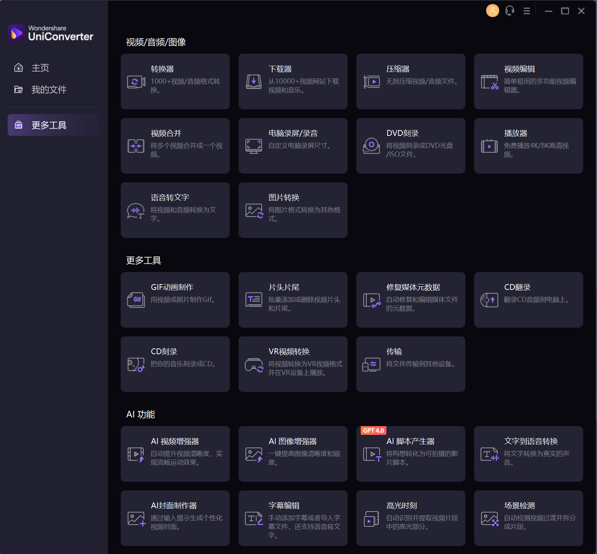Click the 下载器 downloader icon

pos(254,82)
